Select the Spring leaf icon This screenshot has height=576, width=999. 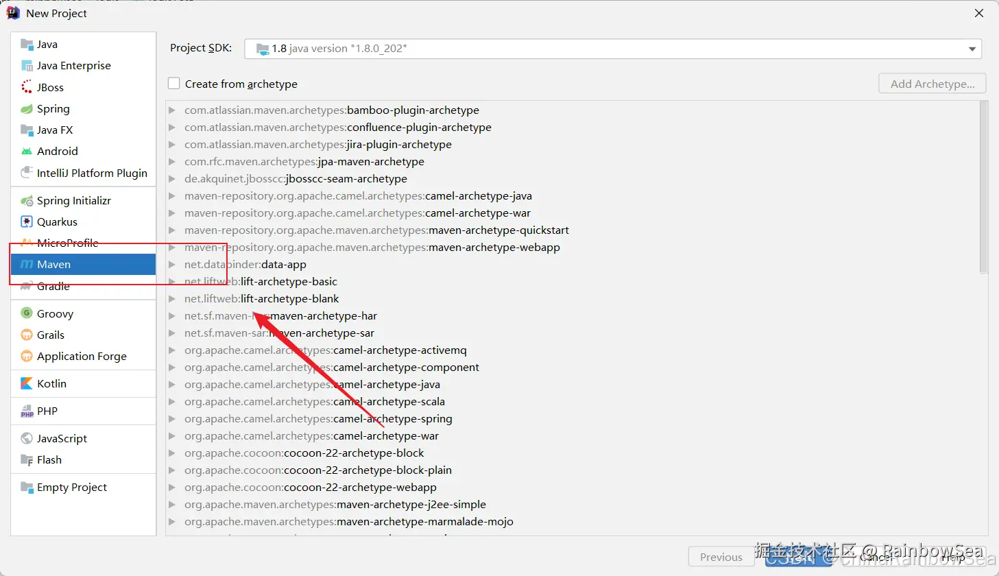pyautogui.click(x=27, y=109)
